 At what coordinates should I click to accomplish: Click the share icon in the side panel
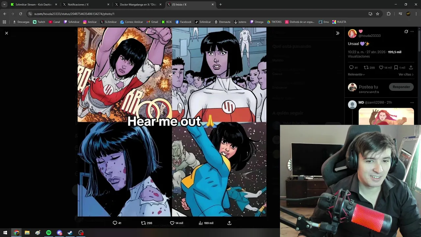[x=411, y=67]
